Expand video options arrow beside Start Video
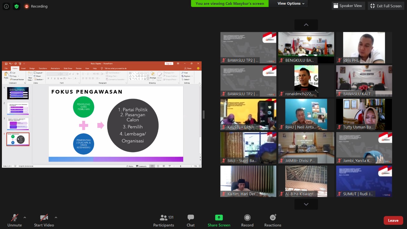The image size is (407, 229). click(56, 218)
